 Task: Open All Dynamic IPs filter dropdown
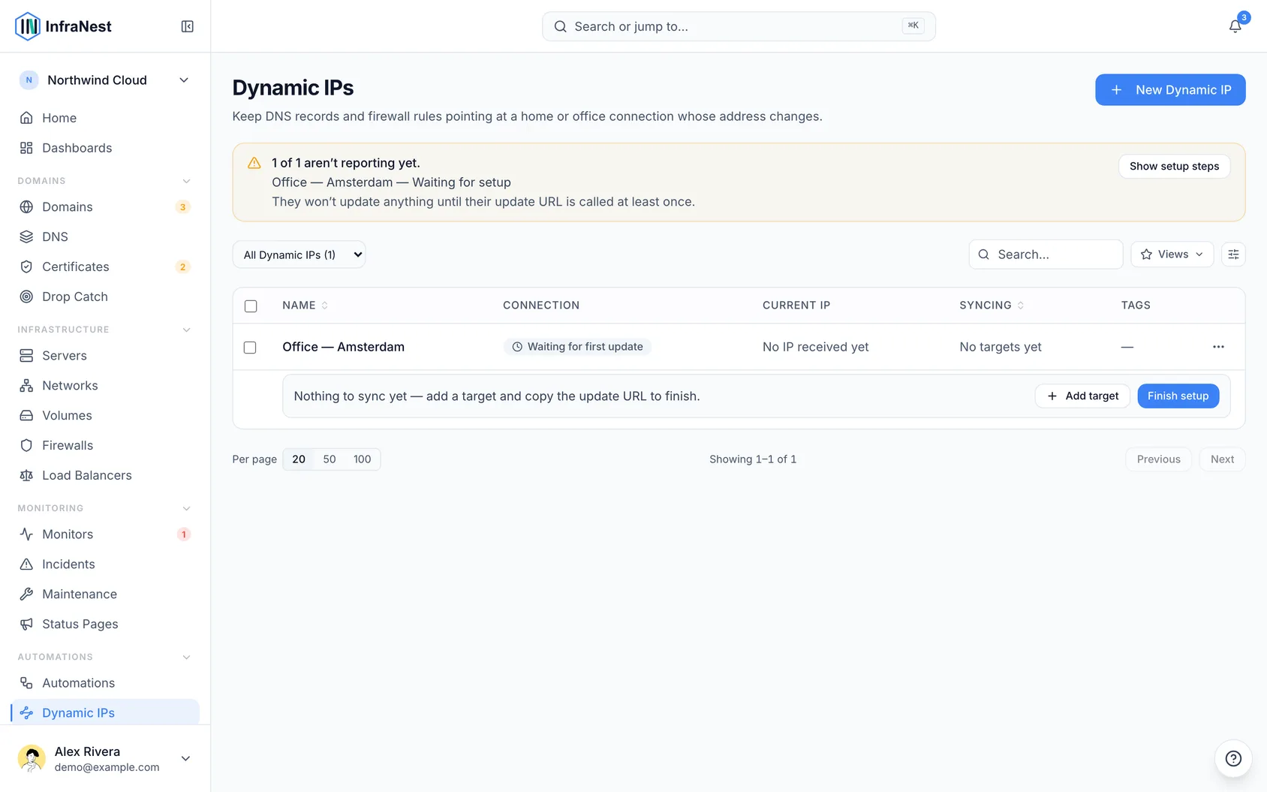(299, 254)
